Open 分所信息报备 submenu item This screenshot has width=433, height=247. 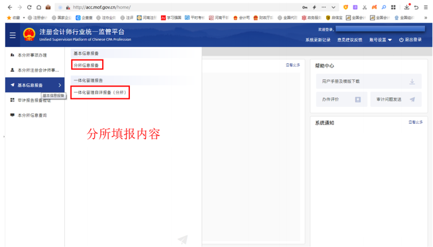pos(86,65)
